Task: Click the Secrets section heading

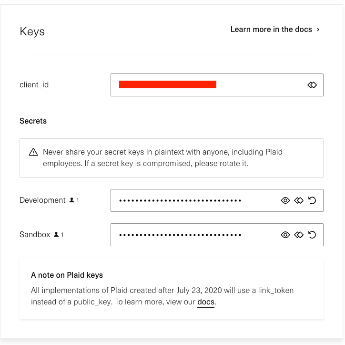Action: [33, 121]
